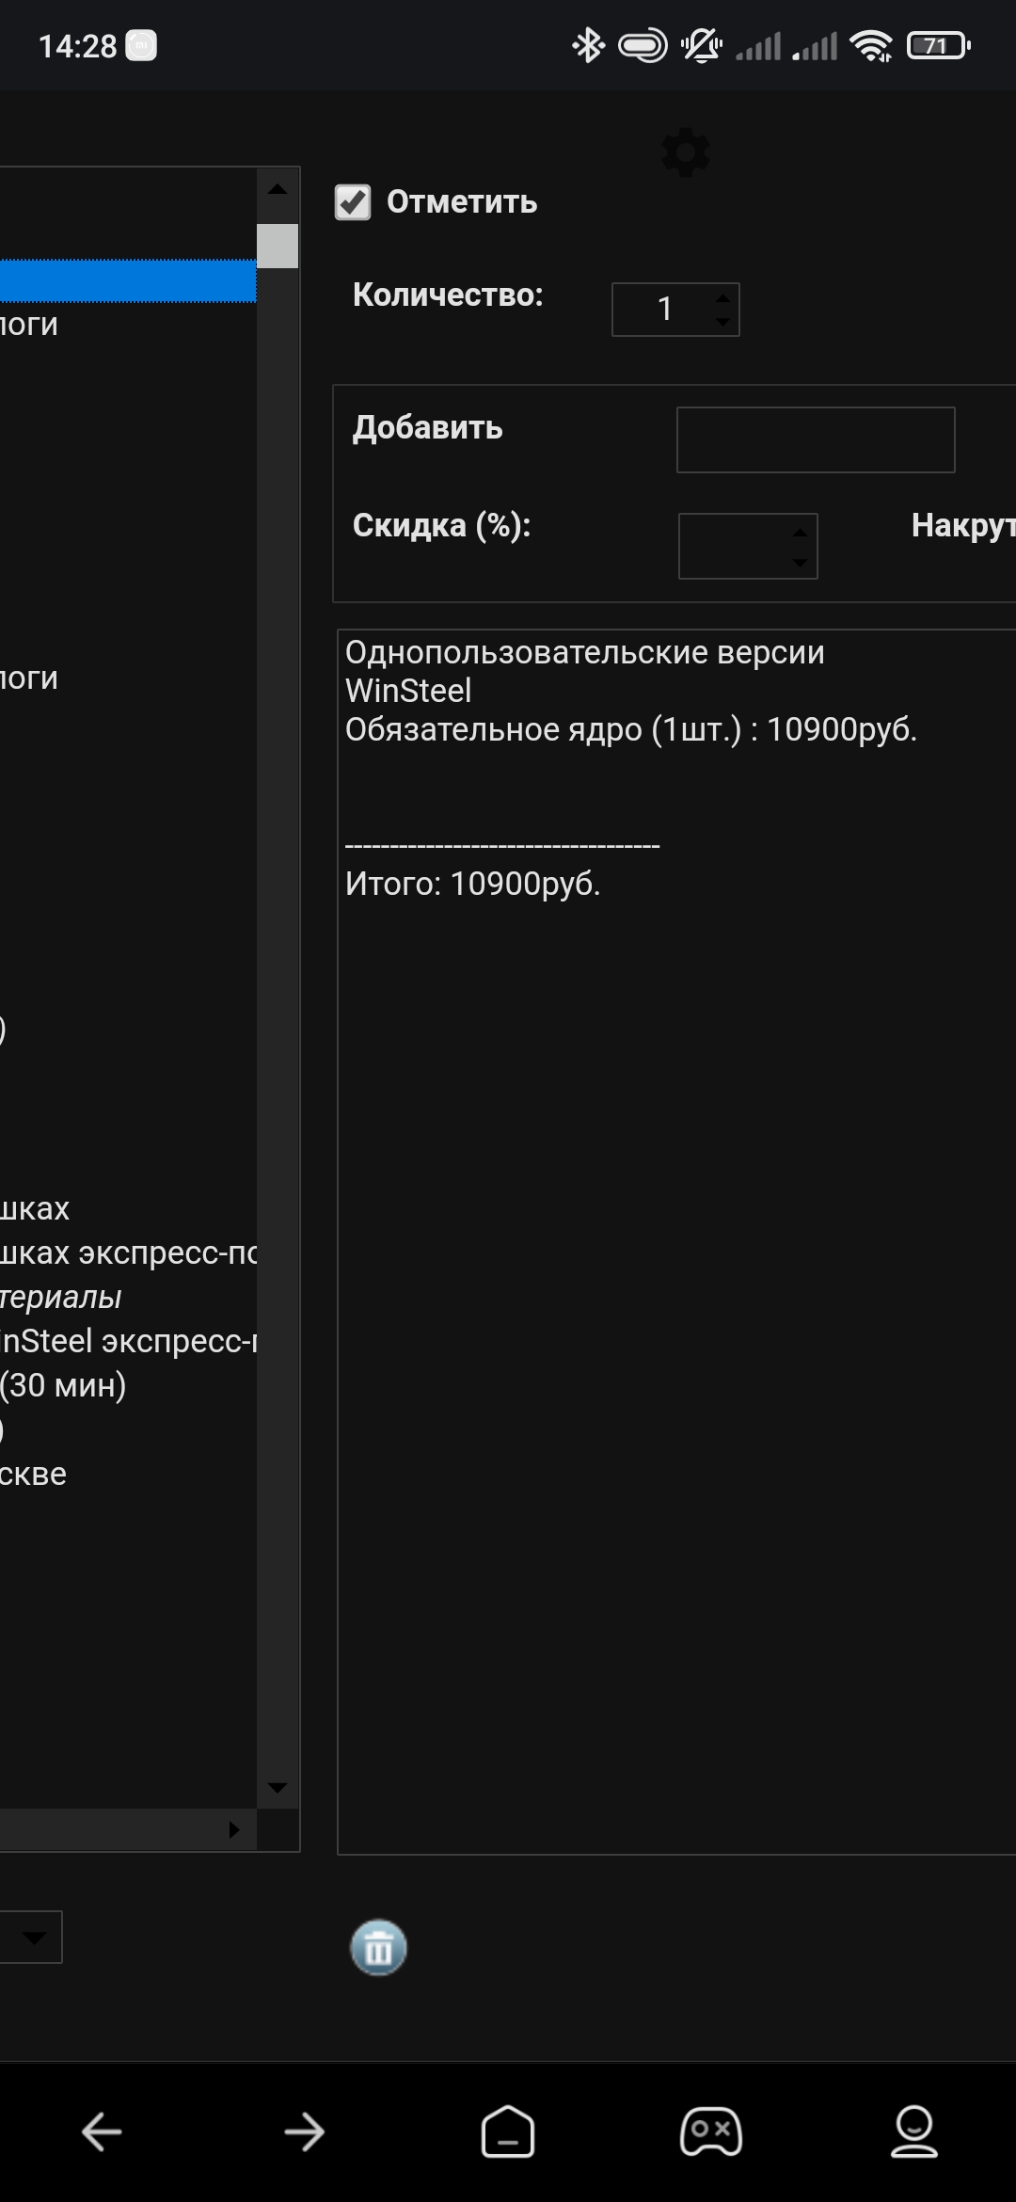Open the user profile icon

pyautogui.click(x=913, y=2131)
